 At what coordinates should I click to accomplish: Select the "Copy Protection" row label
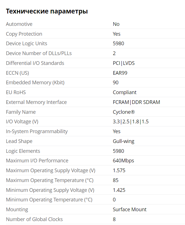pyautogui.click(x=24, y=34)
